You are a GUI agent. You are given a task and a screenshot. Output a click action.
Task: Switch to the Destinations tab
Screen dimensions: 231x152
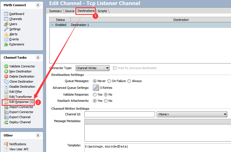(86, 11)
